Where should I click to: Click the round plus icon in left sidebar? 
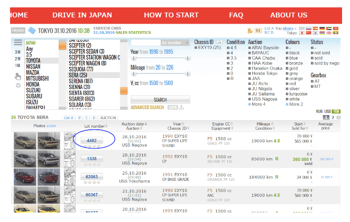coord(18,85)
